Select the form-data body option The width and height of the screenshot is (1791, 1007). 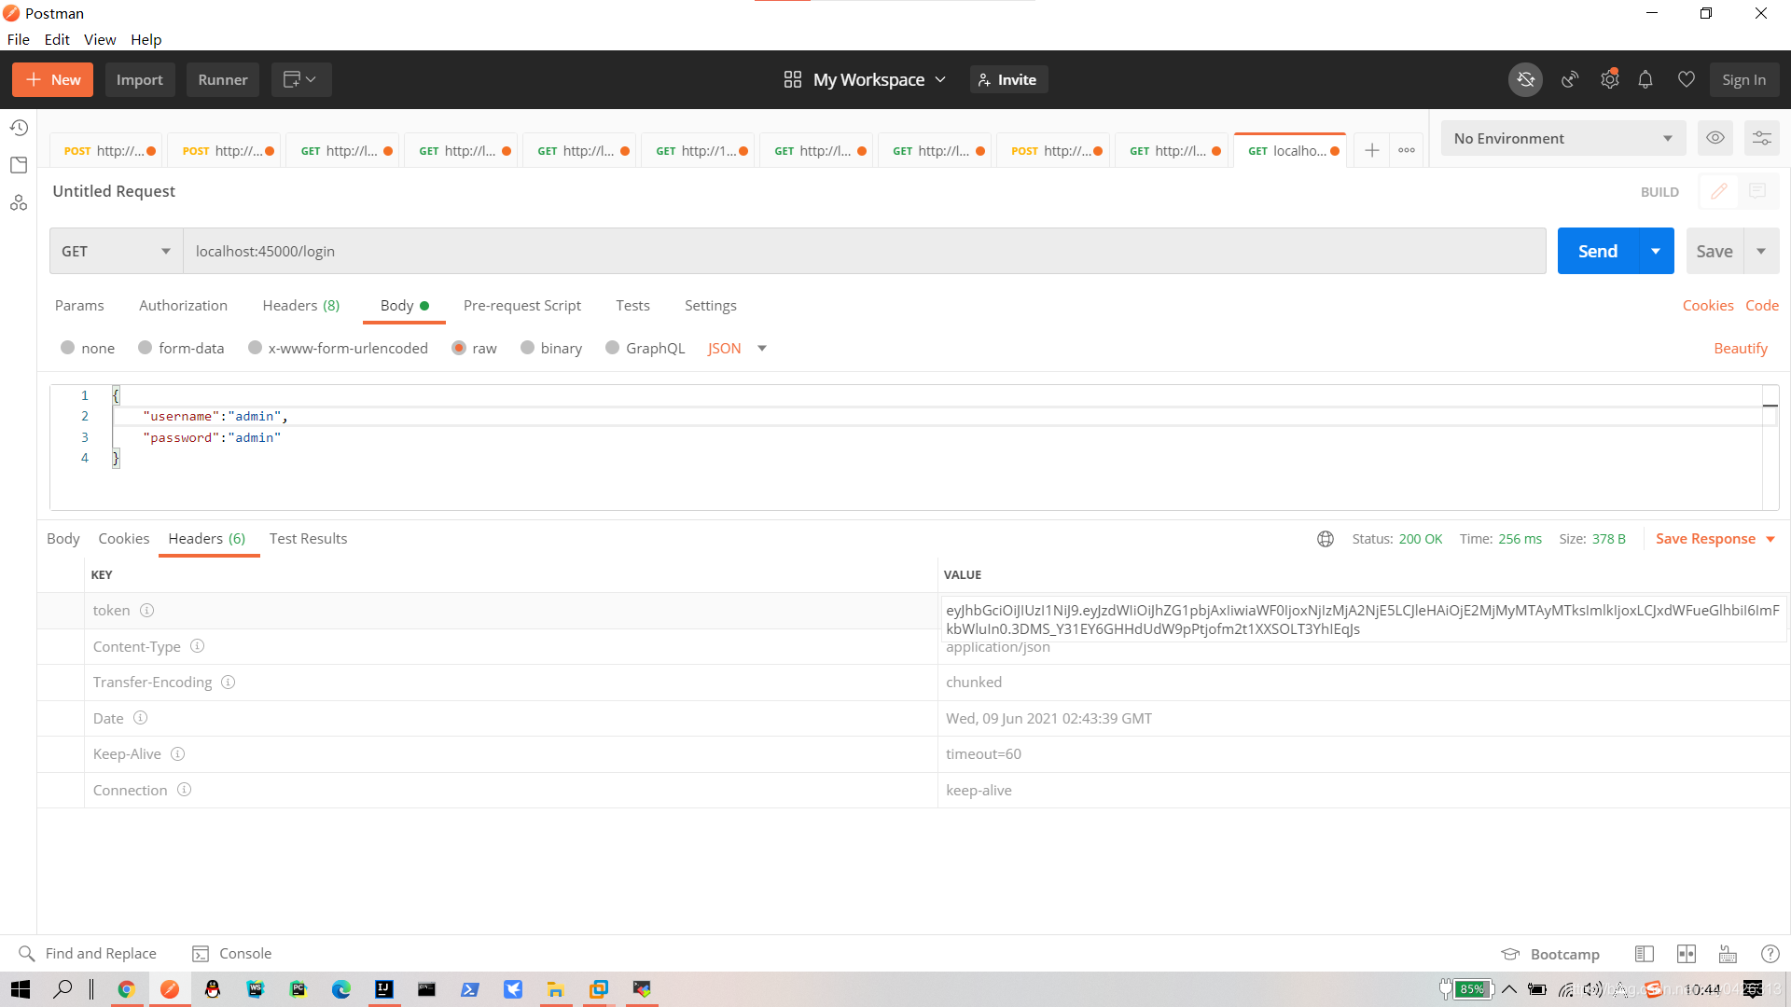pyautogui.click(x=146, y=348)
